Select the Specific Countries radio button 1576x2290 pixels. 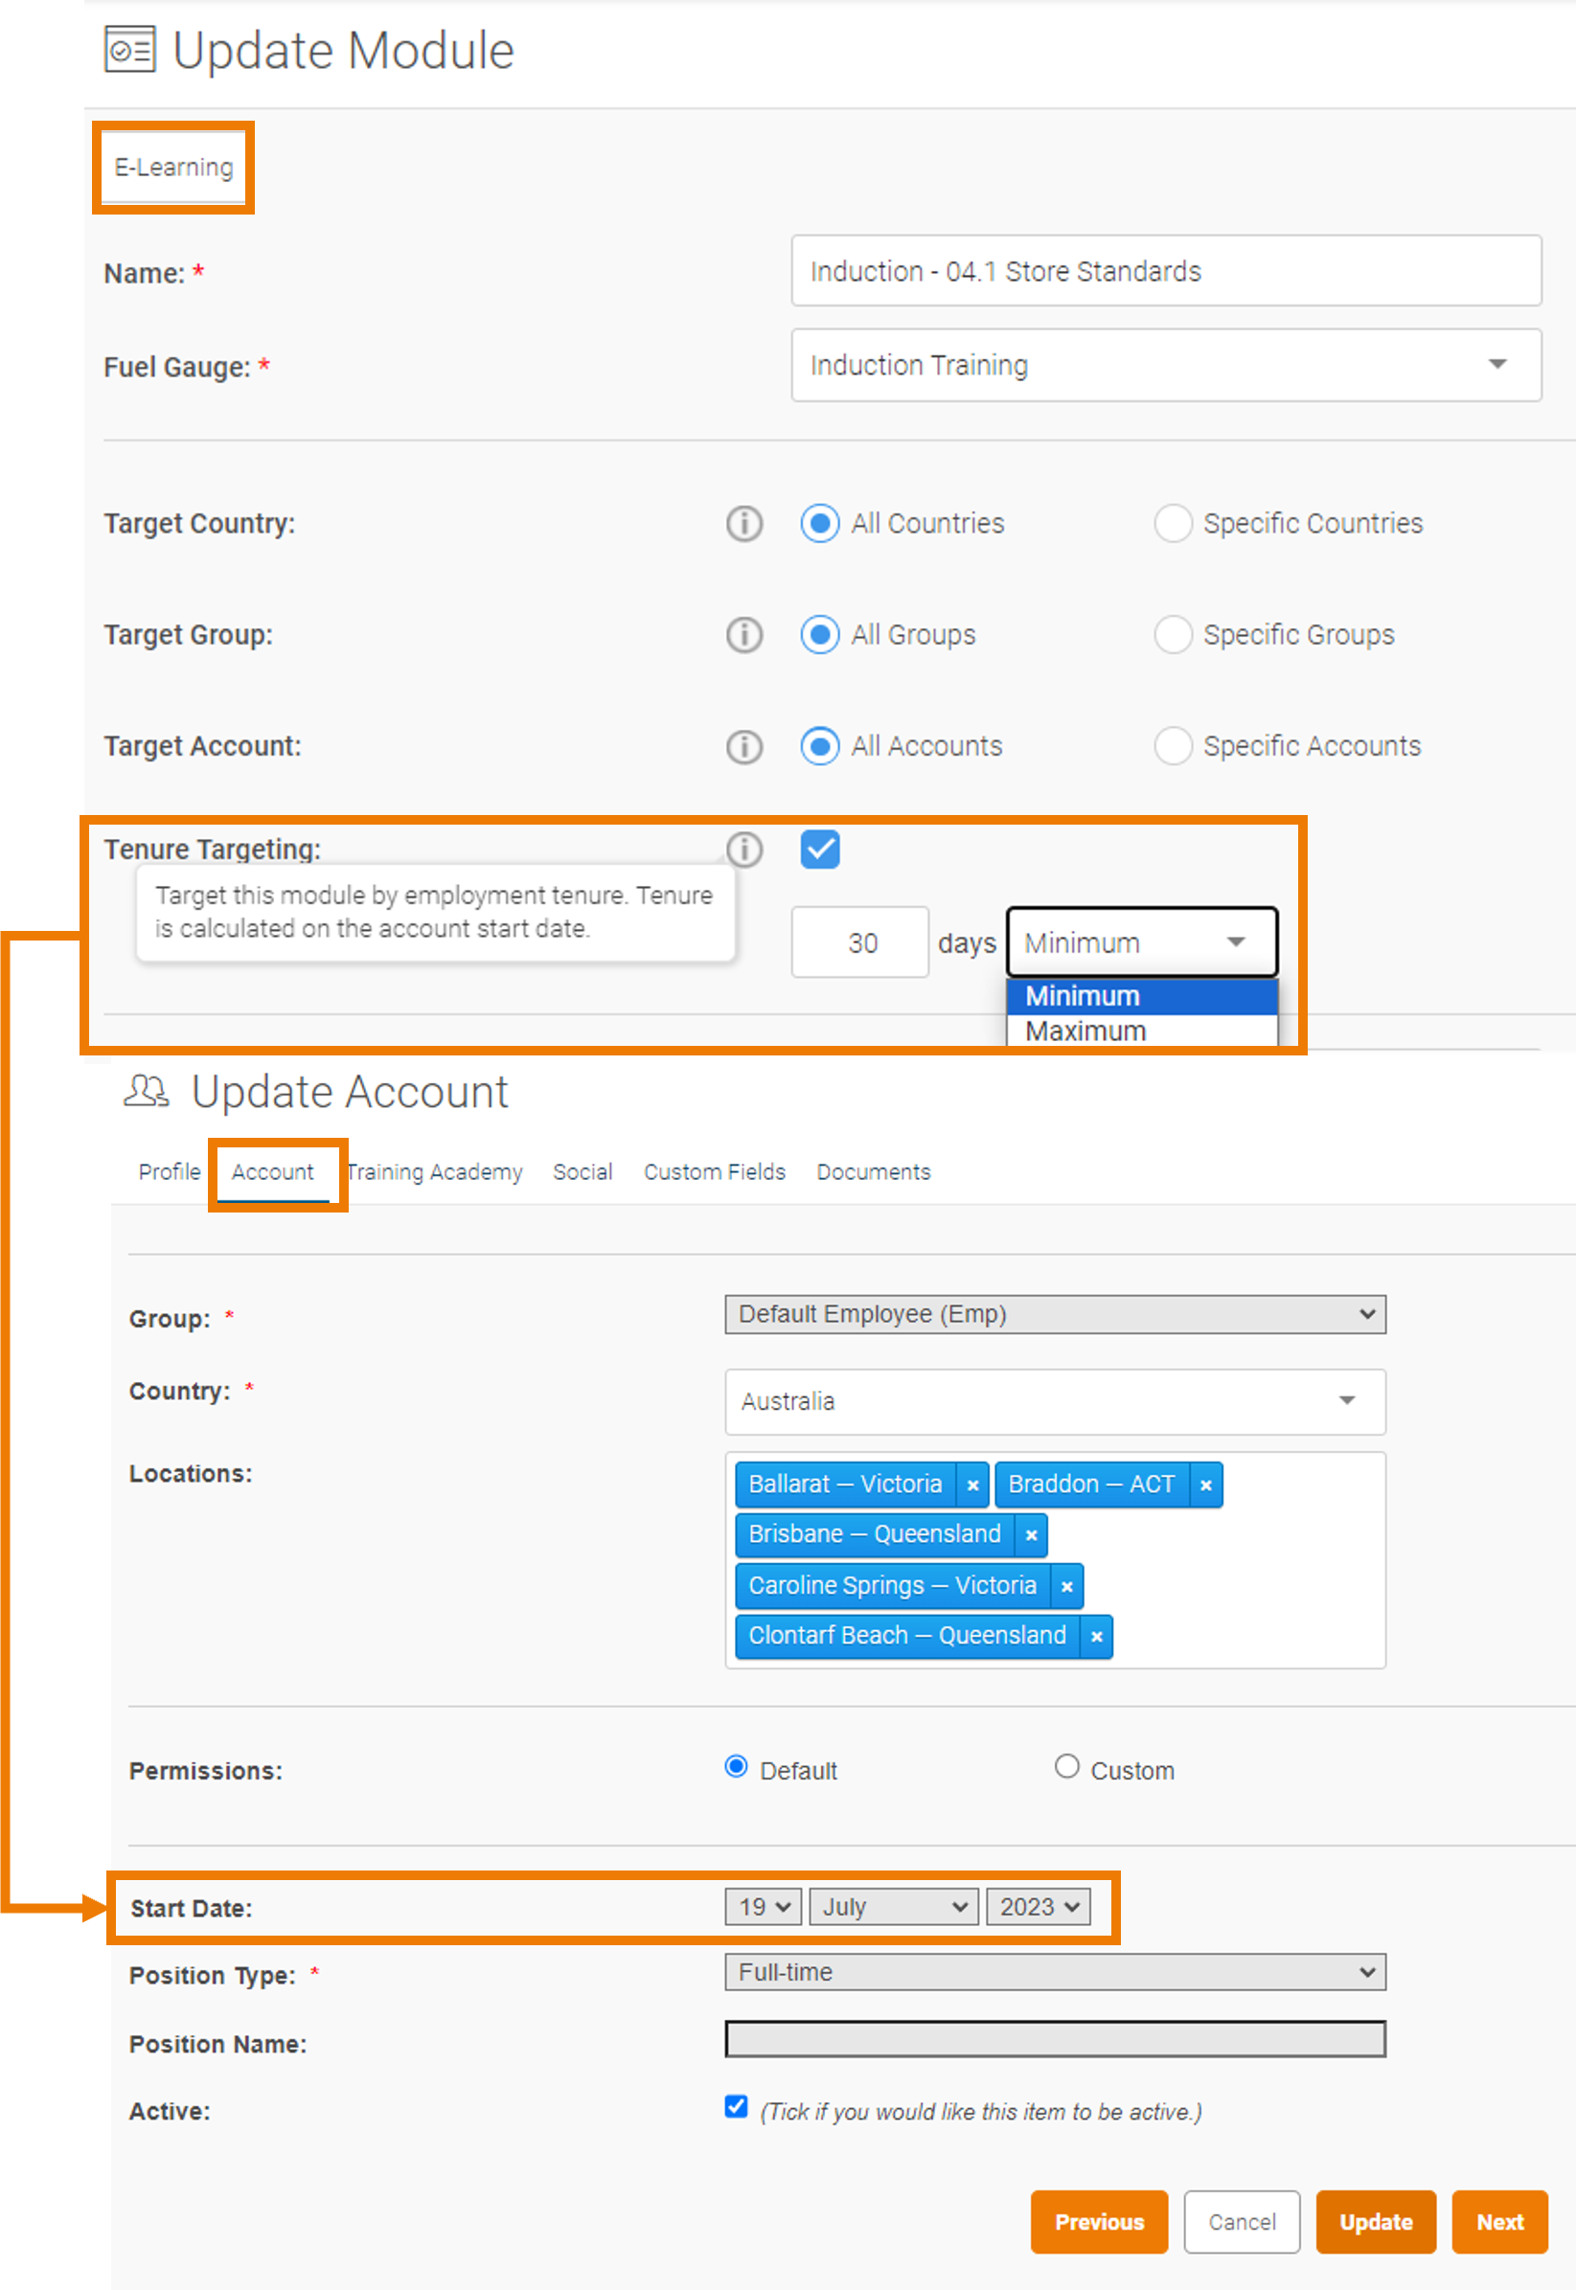pyautogui.click(x=1172, y=523)
